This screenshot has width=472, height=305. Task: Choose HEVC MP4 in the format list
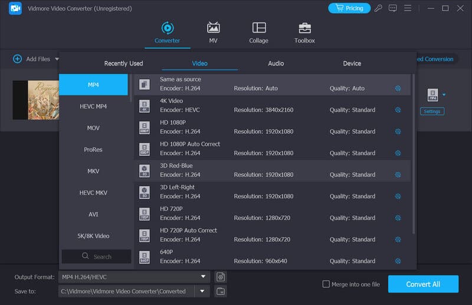[93, 106]
